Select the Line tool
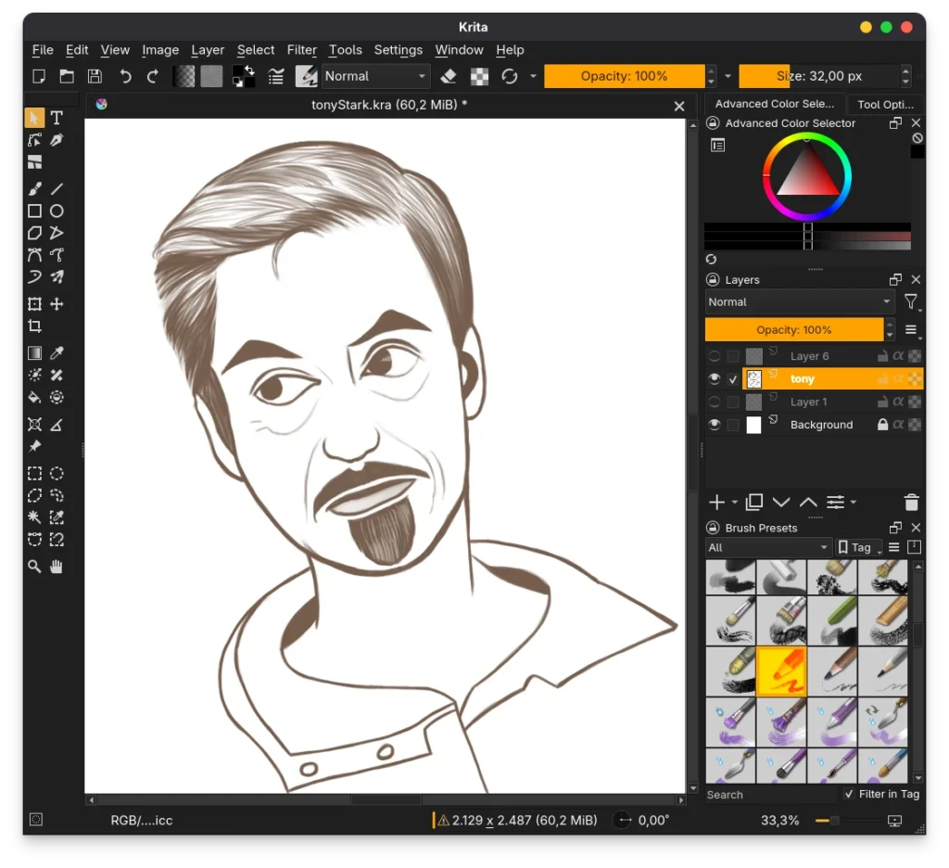Screen dimensions: 949x868 [57, 189]
